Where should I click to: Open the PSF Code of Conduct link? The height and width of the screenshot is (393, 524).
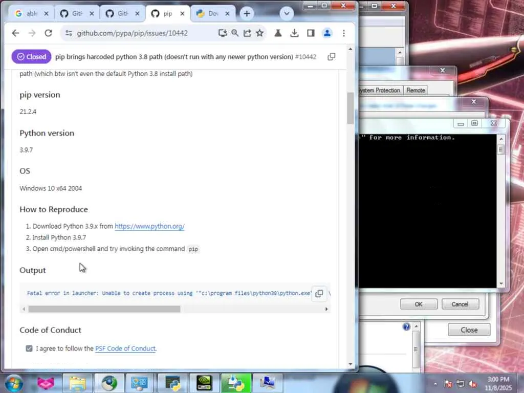coord(125,348)
